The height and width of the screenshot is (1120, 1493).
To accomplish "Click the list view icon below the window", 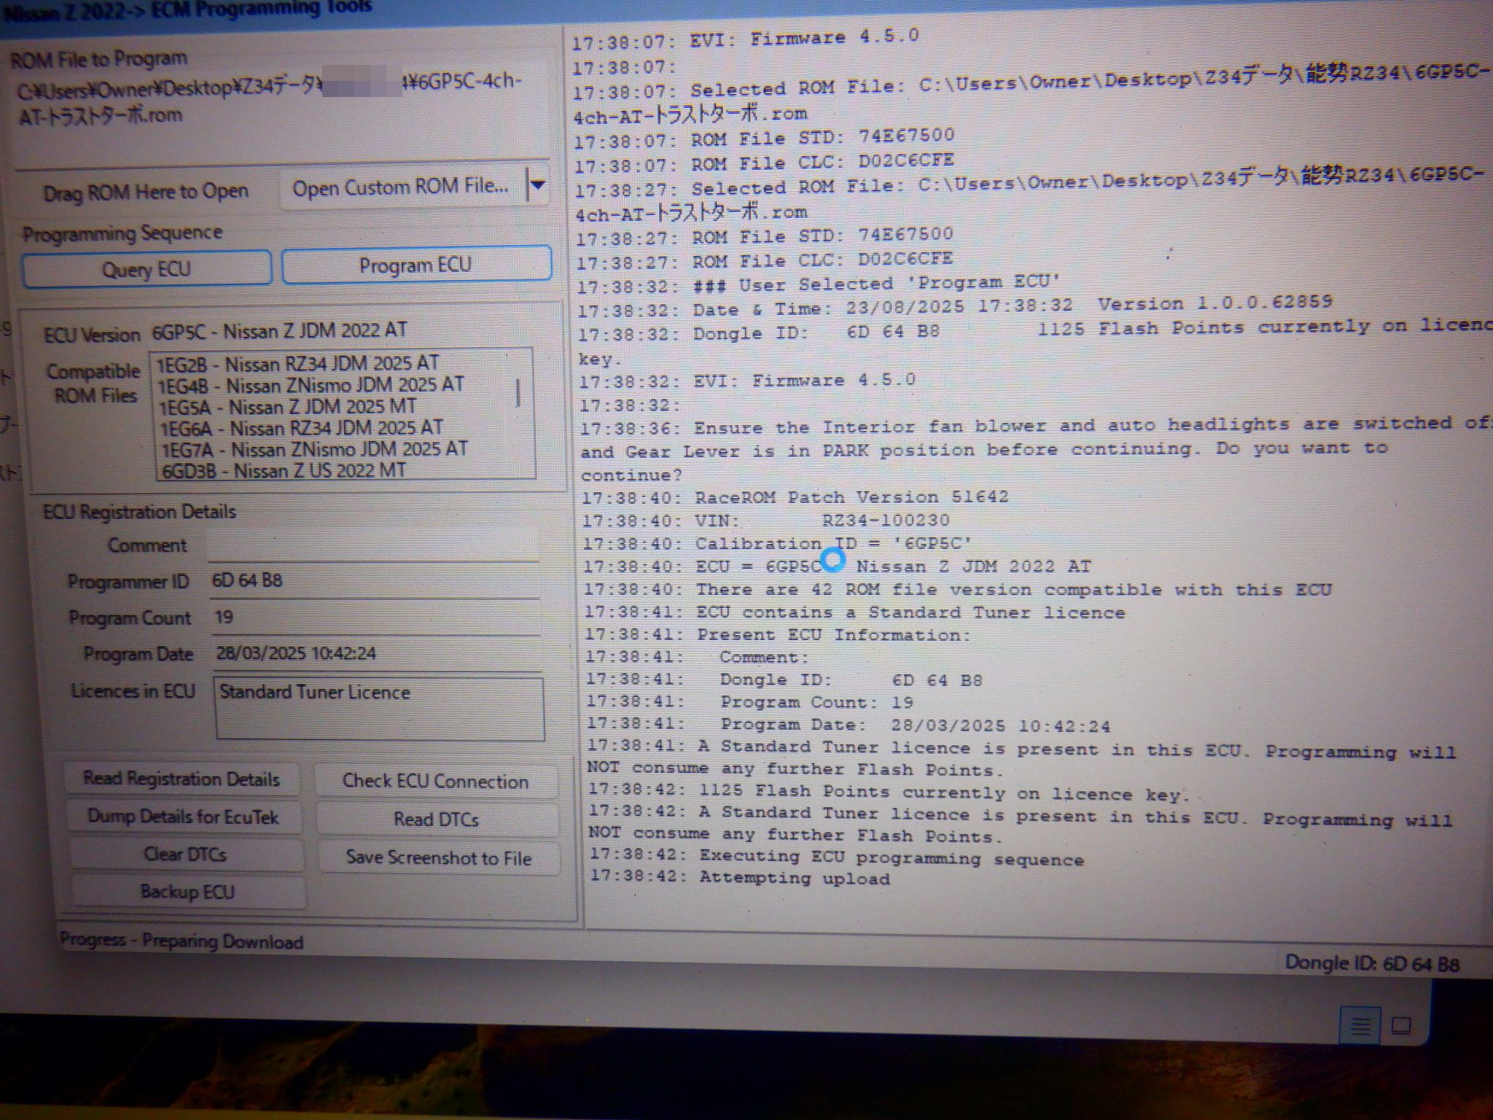I will 1360,1026.
